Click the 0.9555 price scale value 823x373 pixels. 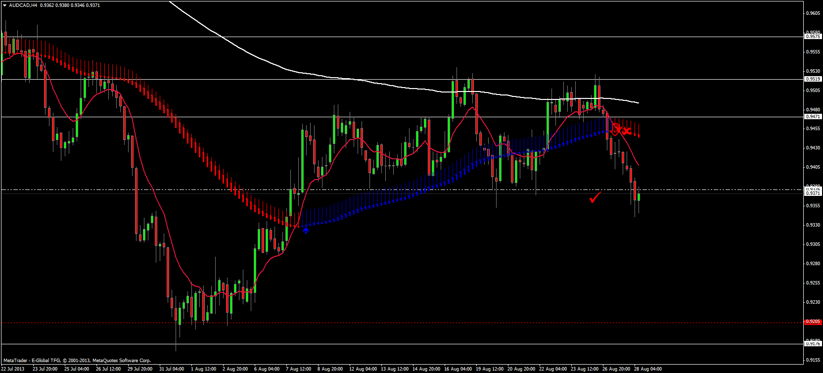point(813,52)
